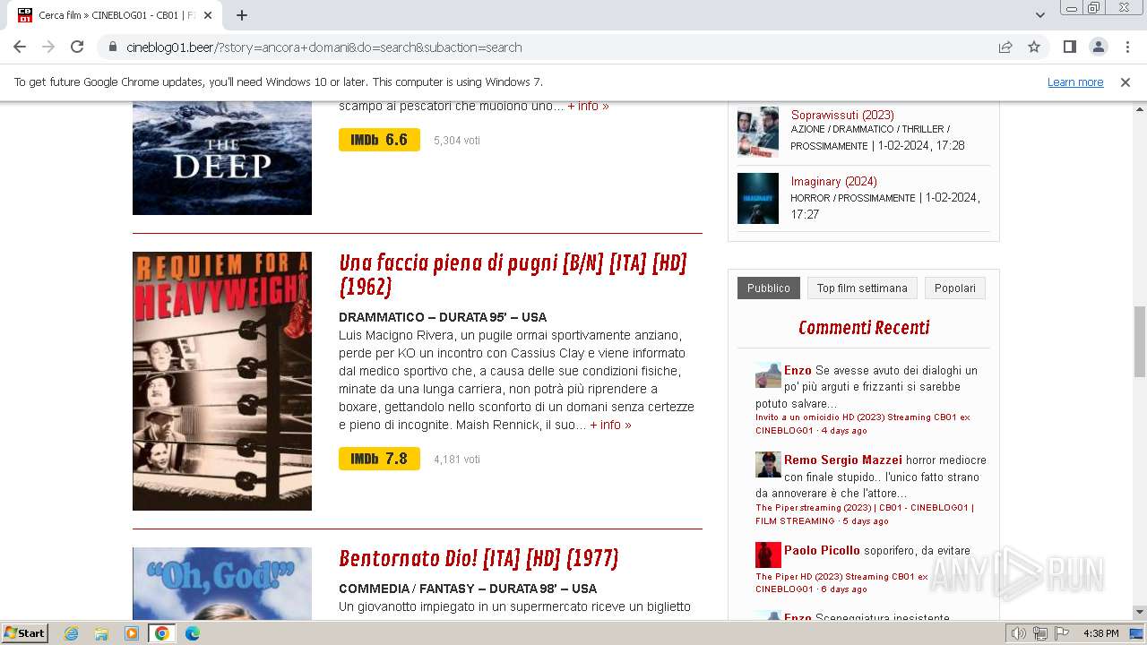Open Imaginary (2024) sidebar link
Image resolution: width=1147 pixels, height=645 pixels.
coord(833,181)
